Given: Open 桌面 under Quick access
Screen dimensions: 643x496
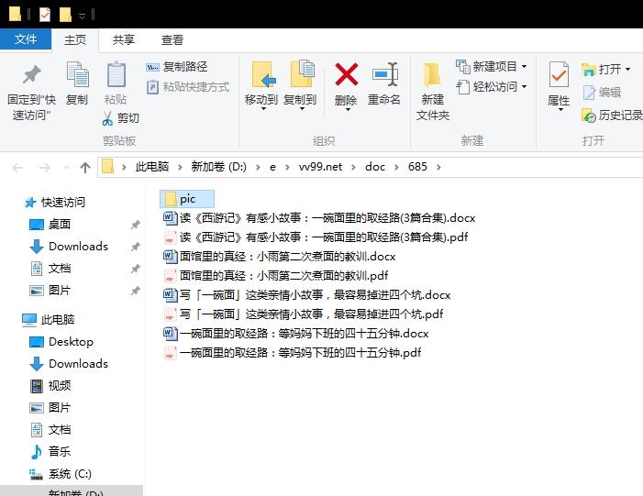Looking at the screenshot, I should [50, 225].
